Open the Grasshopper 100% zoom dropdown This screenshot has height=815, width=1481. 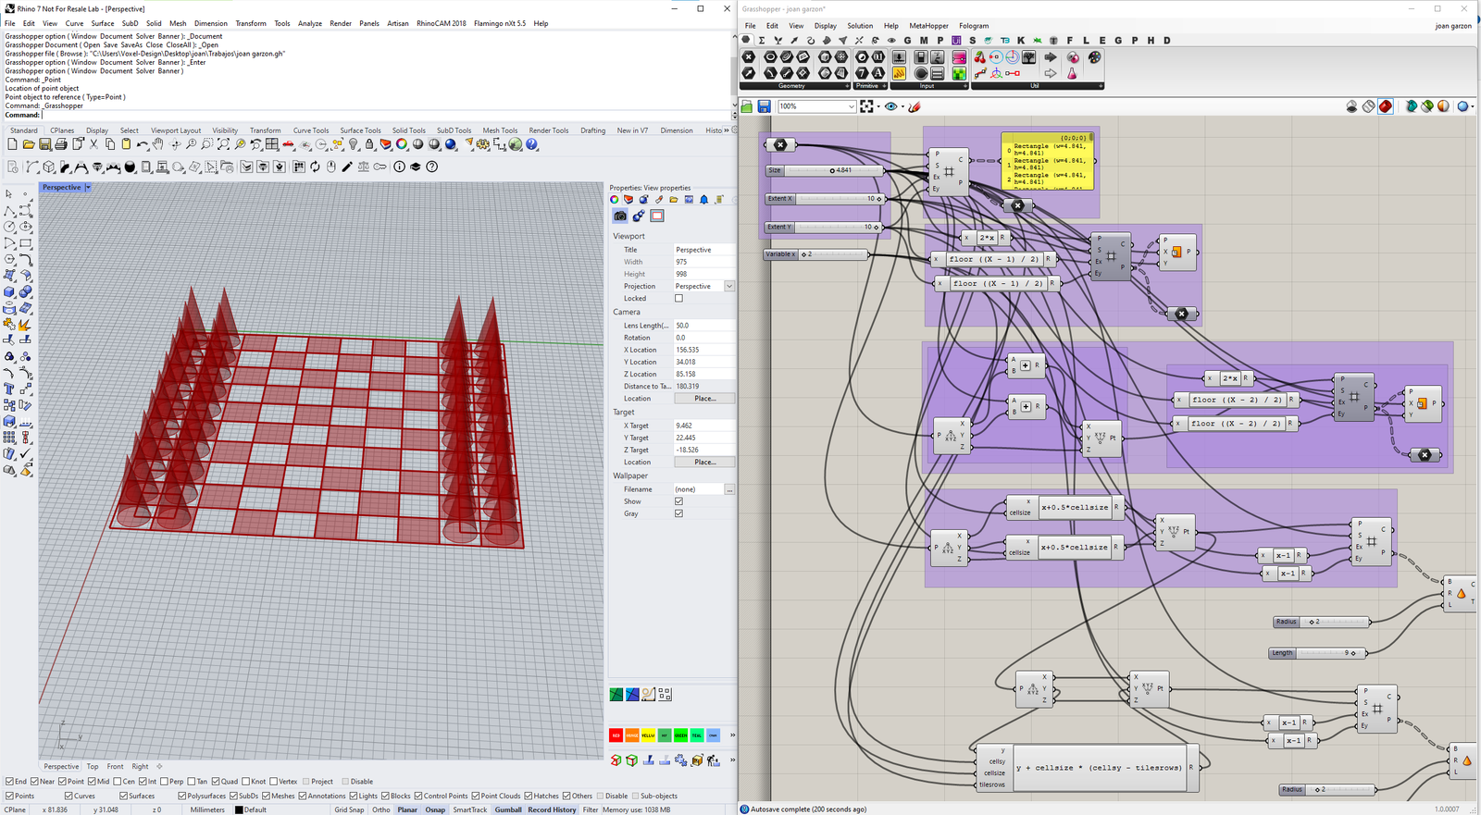(852, 106)
